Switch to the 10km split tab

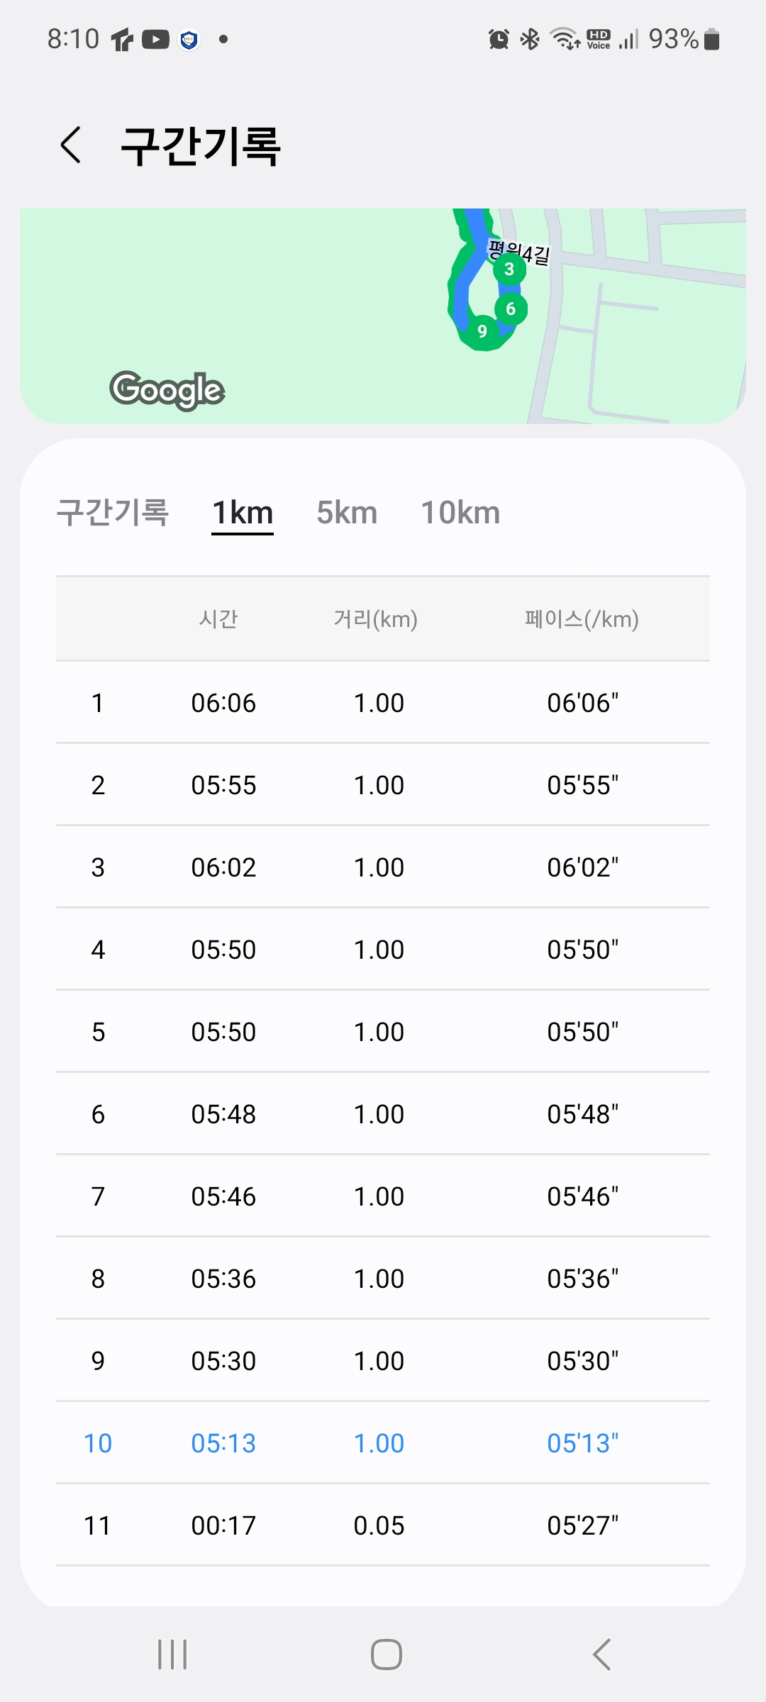coord(460,513)
